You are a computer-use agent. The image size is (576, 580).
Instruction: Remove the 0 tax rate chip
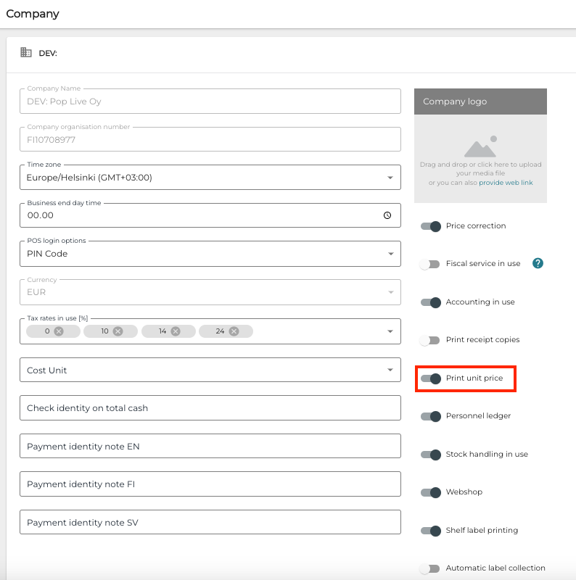click(59, 331)
